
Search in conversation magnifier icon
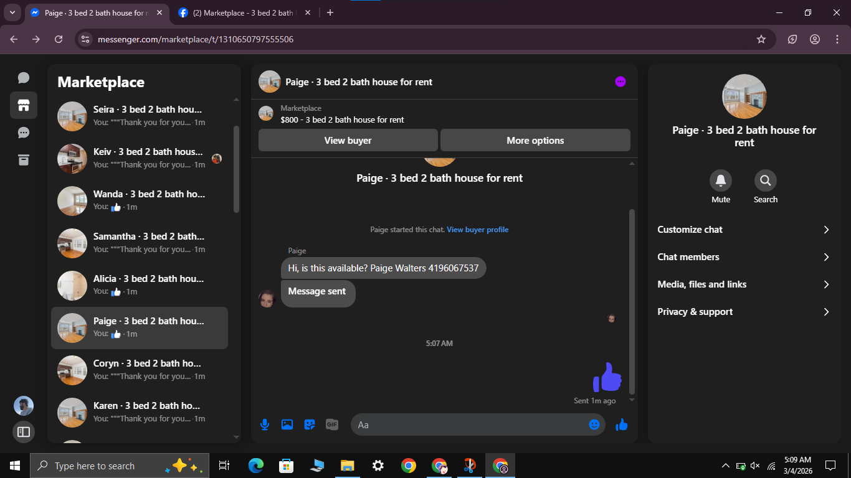(766, 180)
